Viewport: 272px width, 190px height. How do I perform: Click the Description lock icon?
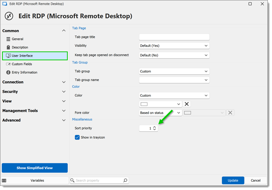pos(8,48)
